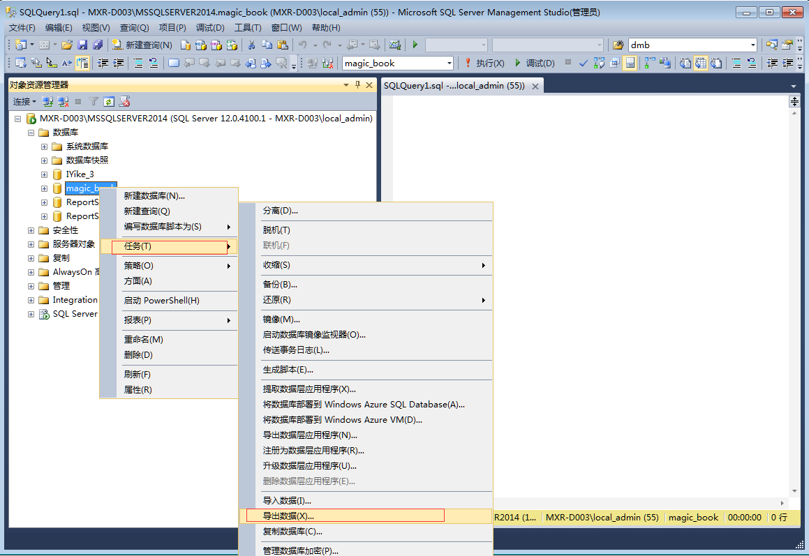Open the 文件(F) menu
The image size is (809, 556).
pos(22,27)
